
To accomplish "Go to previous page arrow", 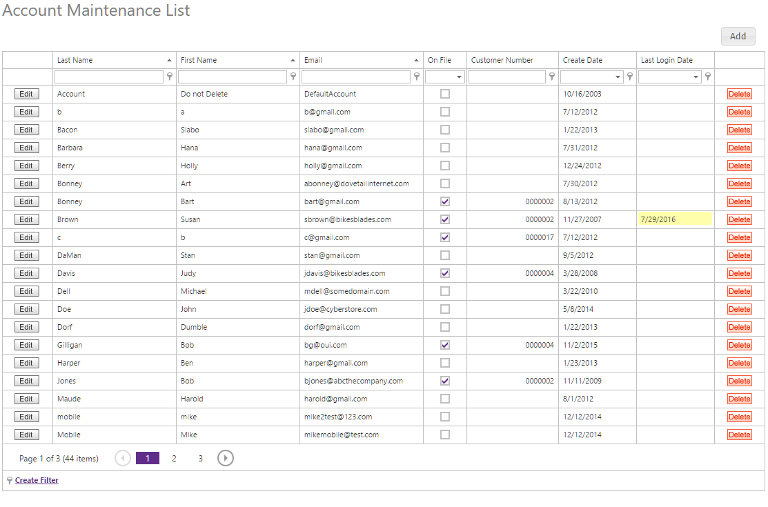I will pyautogui.click(x=122, y=458).
